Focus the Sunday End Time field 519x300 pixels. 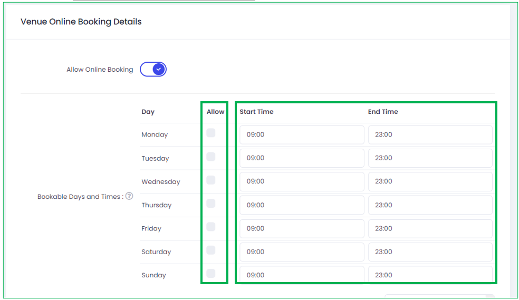[x=430, y=275]
